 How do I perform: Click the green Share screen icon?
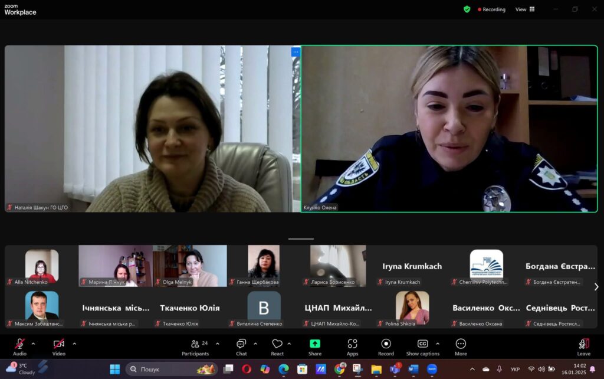[315, 344]
